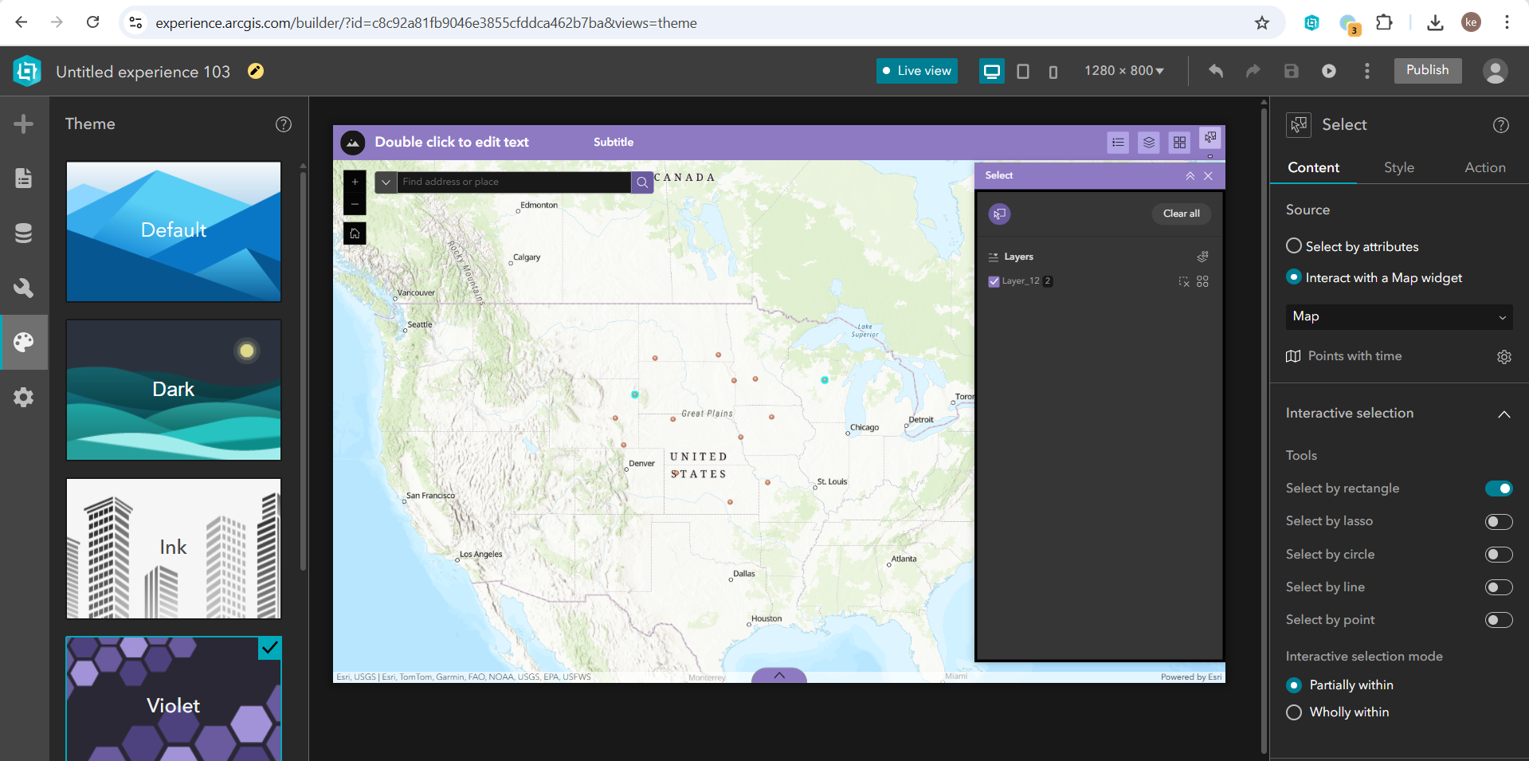
Task: Open the 1280 × 800 display size dropdown
Action: (1123, 70)
